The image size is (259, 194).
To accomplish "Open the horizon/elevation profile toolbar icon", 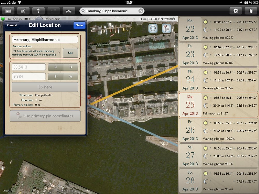I will [x=69, y=11].
